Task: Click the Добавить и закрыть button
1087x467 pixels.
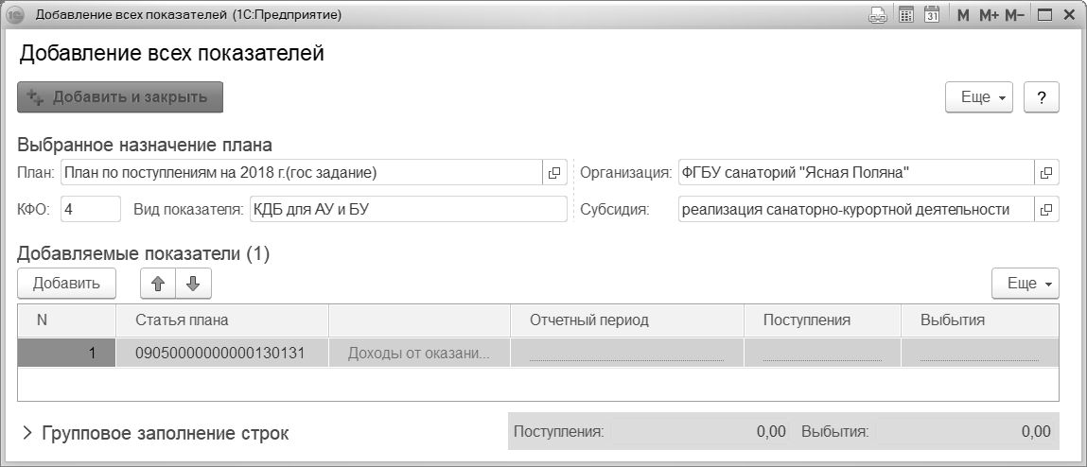Action: pyautogui.click(x=120, y=96)
